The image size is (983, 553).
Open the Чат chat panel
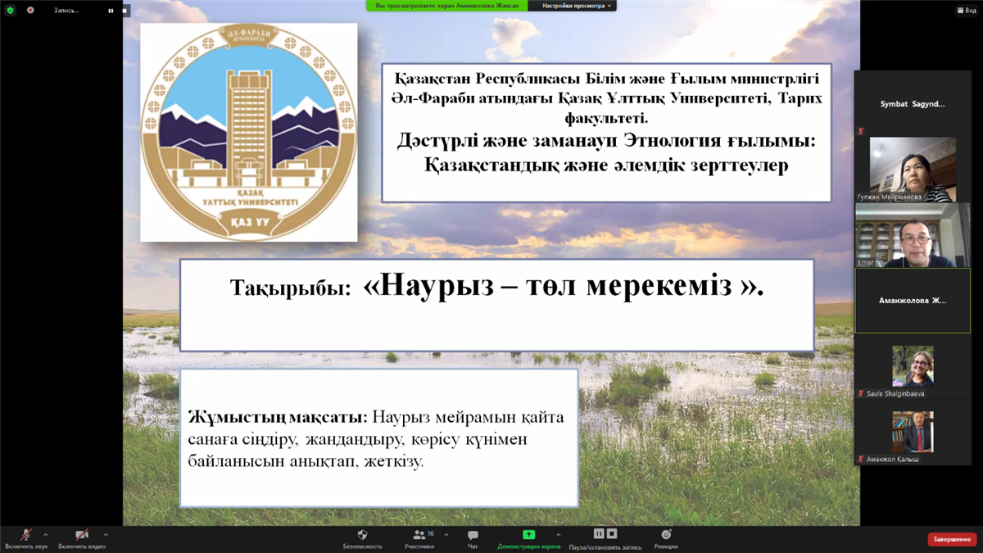pyautogui.click(x=473, y=535)
